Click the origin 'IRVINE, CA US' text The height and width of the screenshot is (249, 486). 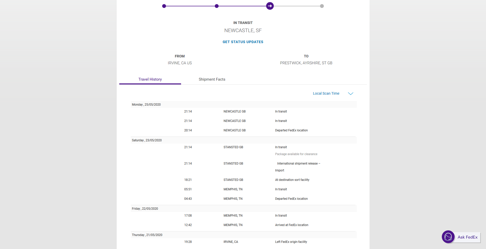pyautogui.click(x=180, y=63)
